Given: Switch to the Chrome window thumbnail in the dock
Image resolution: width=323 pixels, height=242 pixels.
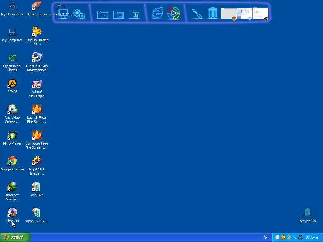Looking at the screenshot, I should coord(229,14).
